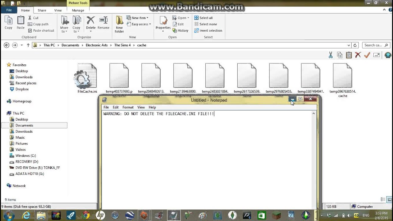The image size is (393, 221).
Task: Open the Open dropdown in the ribbon
Action: [x=181, y=18]
